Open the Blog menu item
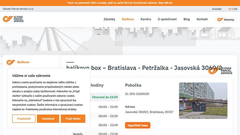Image resolution: width=240 pixels, height=135 pixels. [187, 19]
